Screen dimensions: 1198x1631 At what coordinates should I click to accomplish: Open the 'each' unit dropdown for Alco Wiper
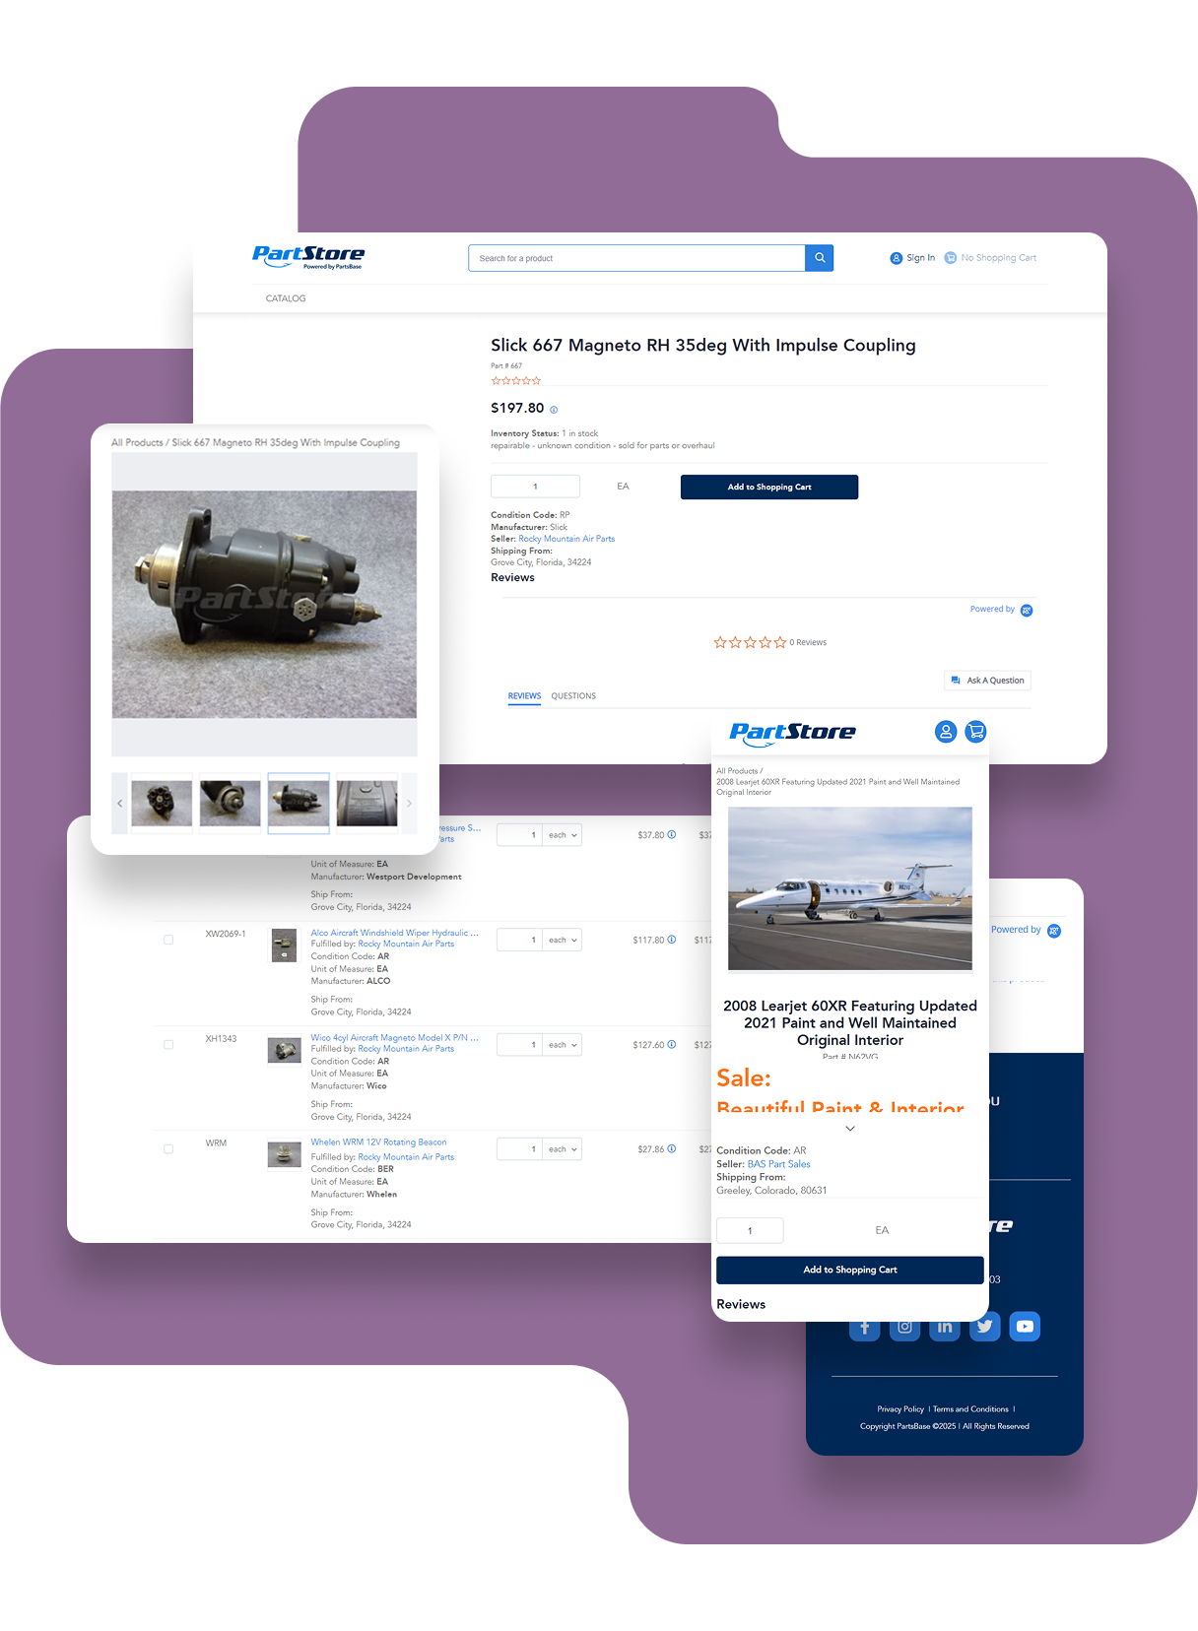tap(563, 940)
